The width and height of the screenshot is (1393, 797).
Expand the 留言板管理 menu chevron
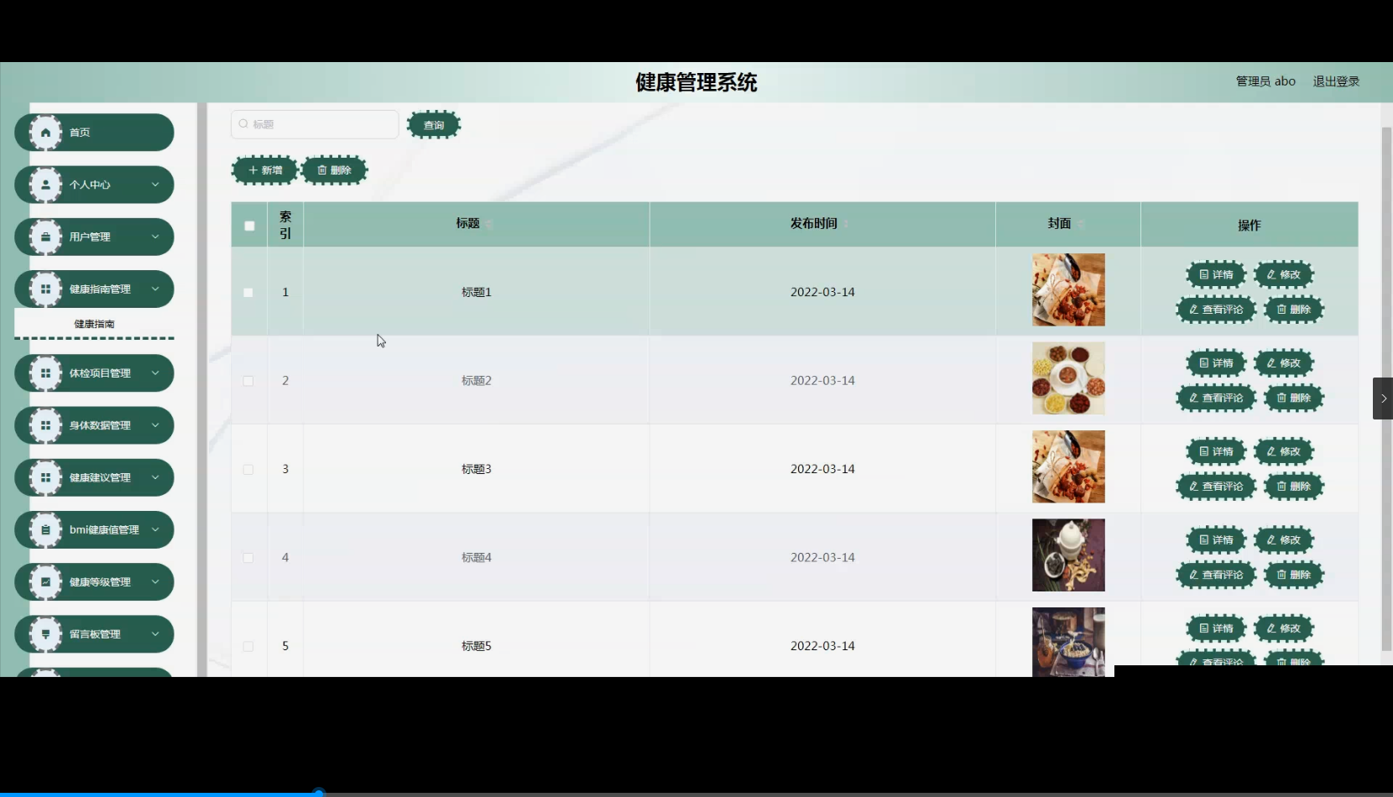[x=155, y=634]
